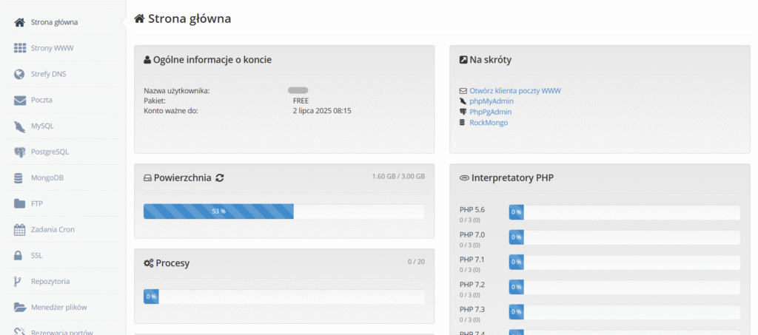Click the Procesy 0 % progress bar
758x335 pixels.
pyautogui.click(x=284, y=297)
